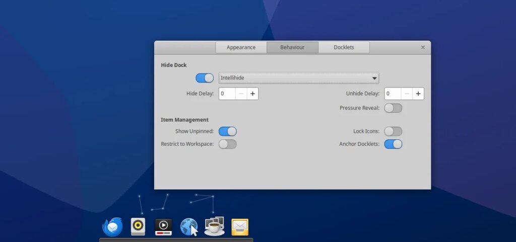
Task: Open the Intellihide hide mode dropdown
Action: tap(299, 78)
